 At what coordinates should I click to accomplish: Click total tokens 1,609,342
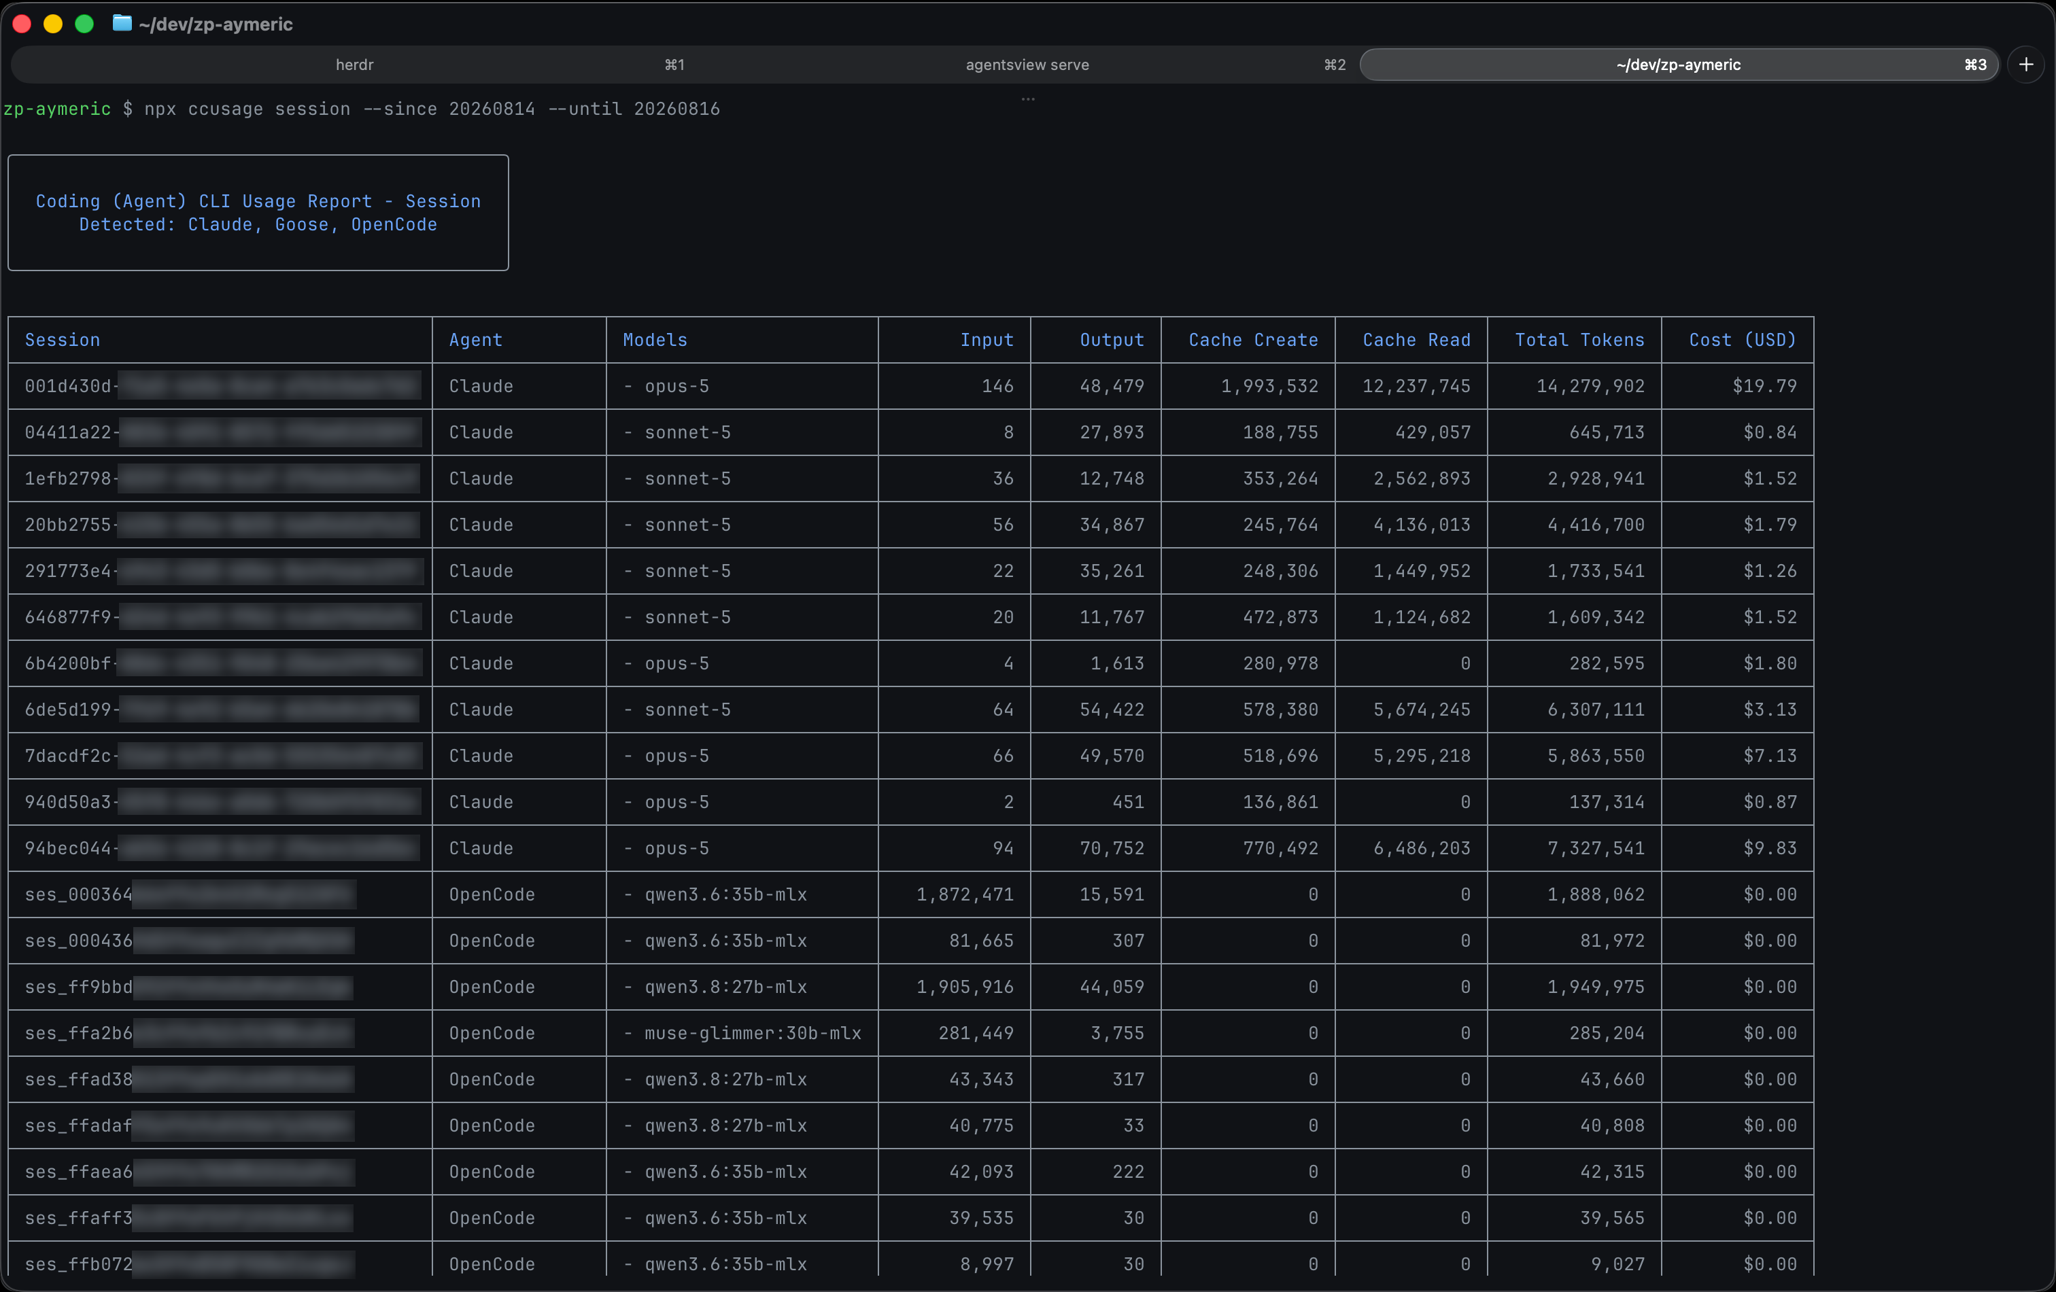[x=1596, y=617]
